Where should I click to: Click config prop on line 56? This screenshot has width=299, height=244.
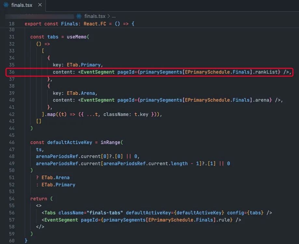(x=236, y=213)
